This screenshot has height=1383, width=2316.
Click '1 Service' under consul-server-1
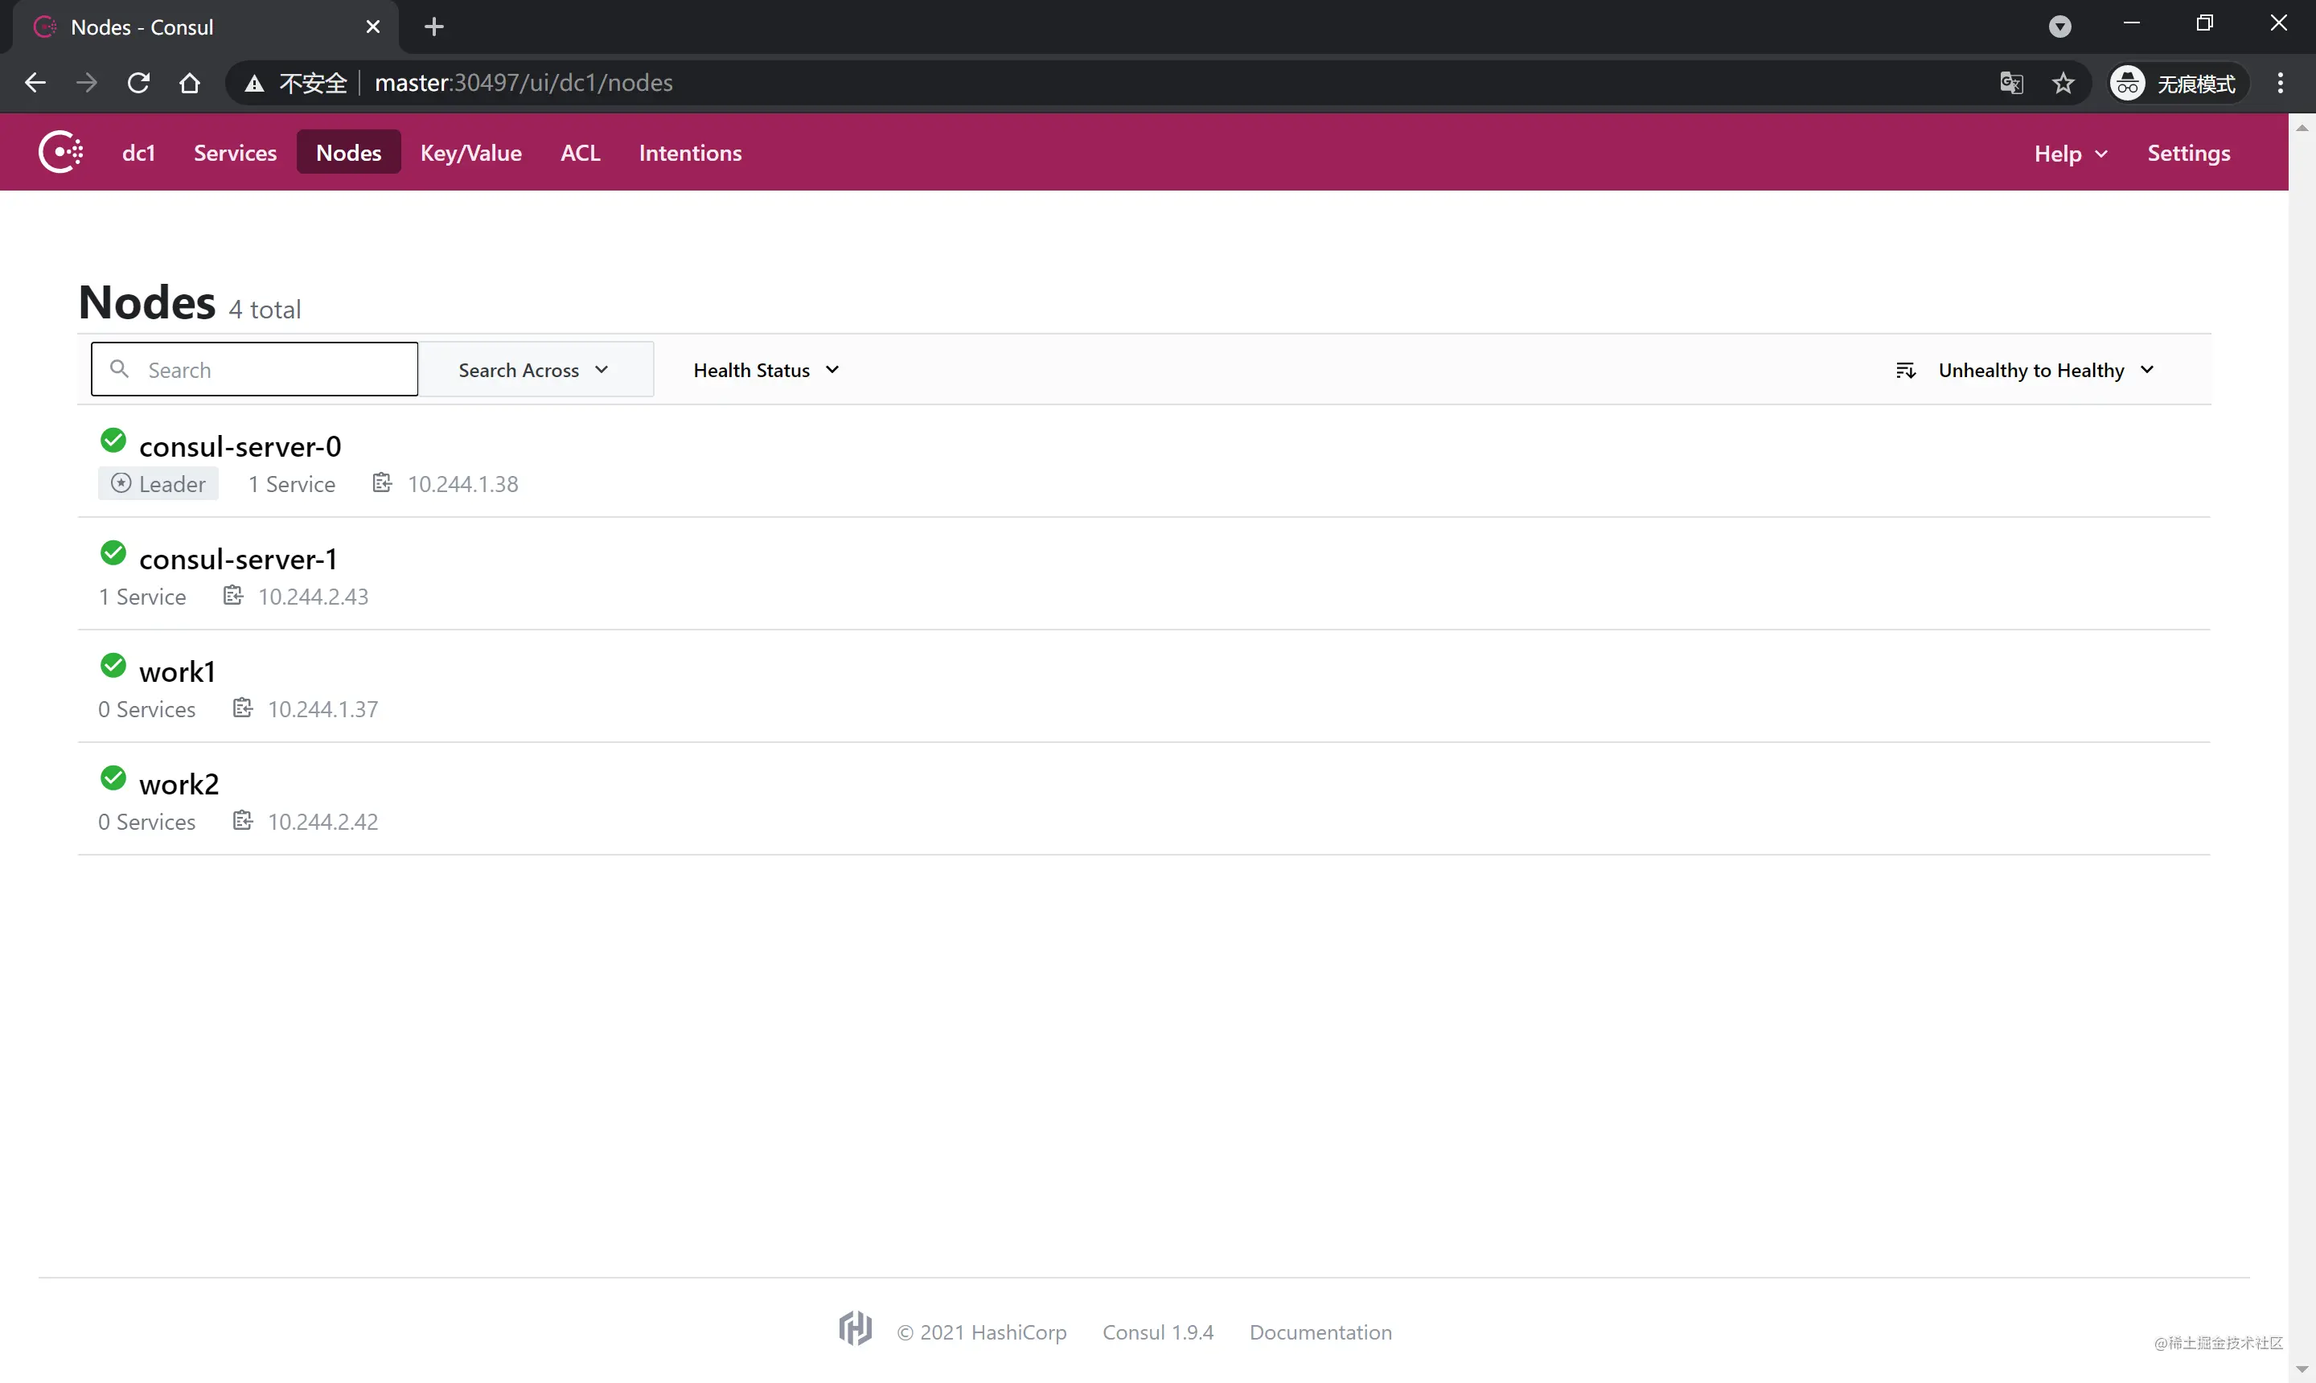coord(142,597)
